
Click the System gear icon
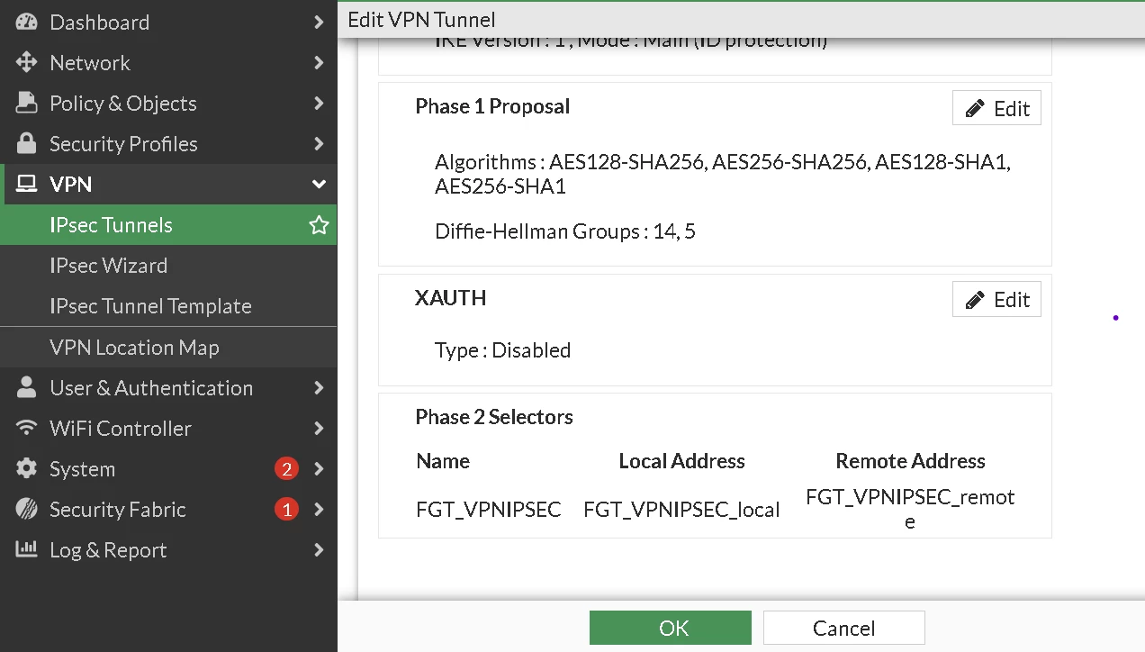click(27, 468)
